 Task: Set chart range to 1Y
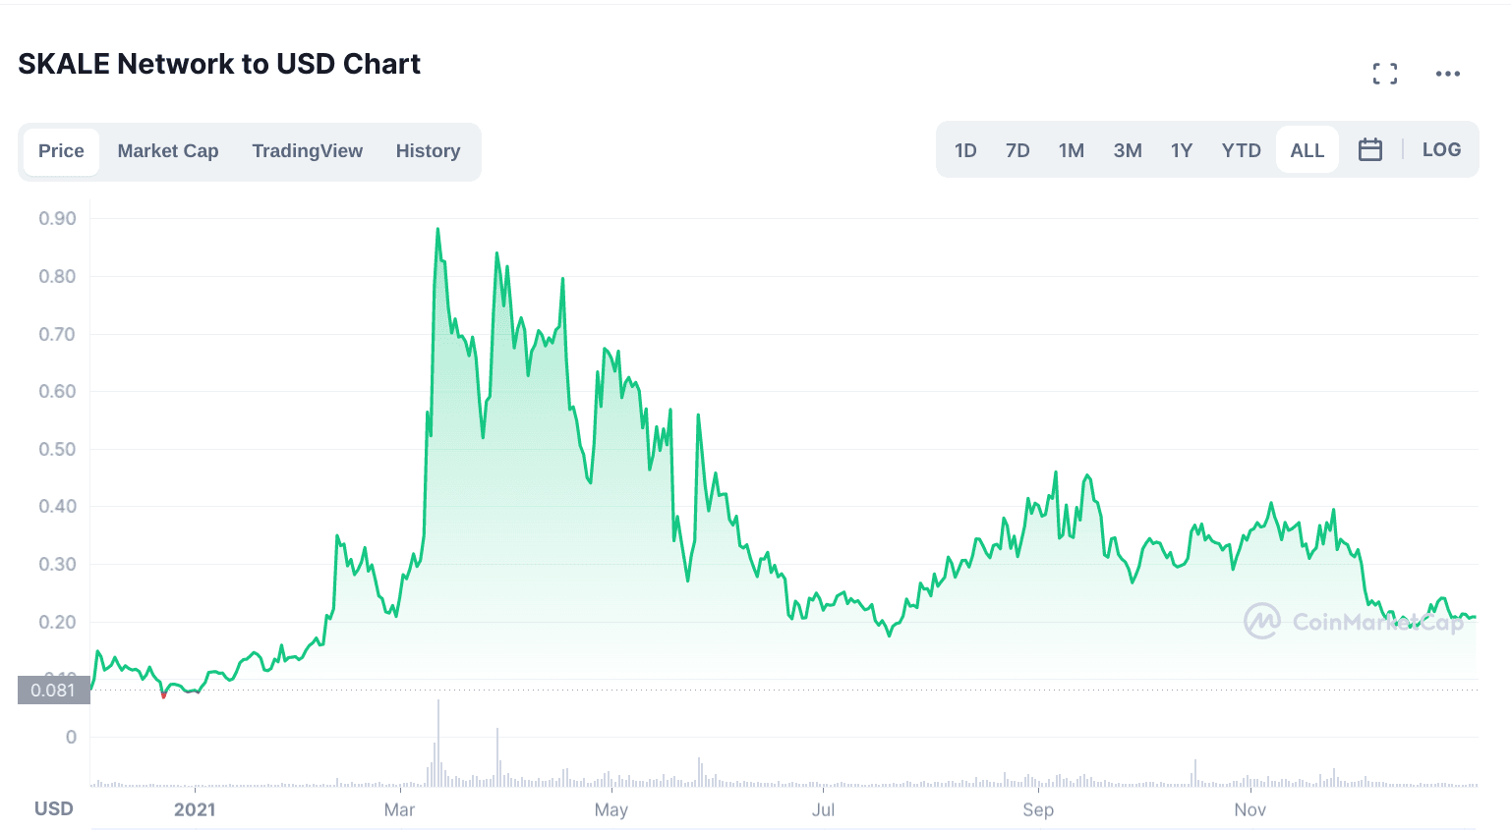tap(1181, 150)
